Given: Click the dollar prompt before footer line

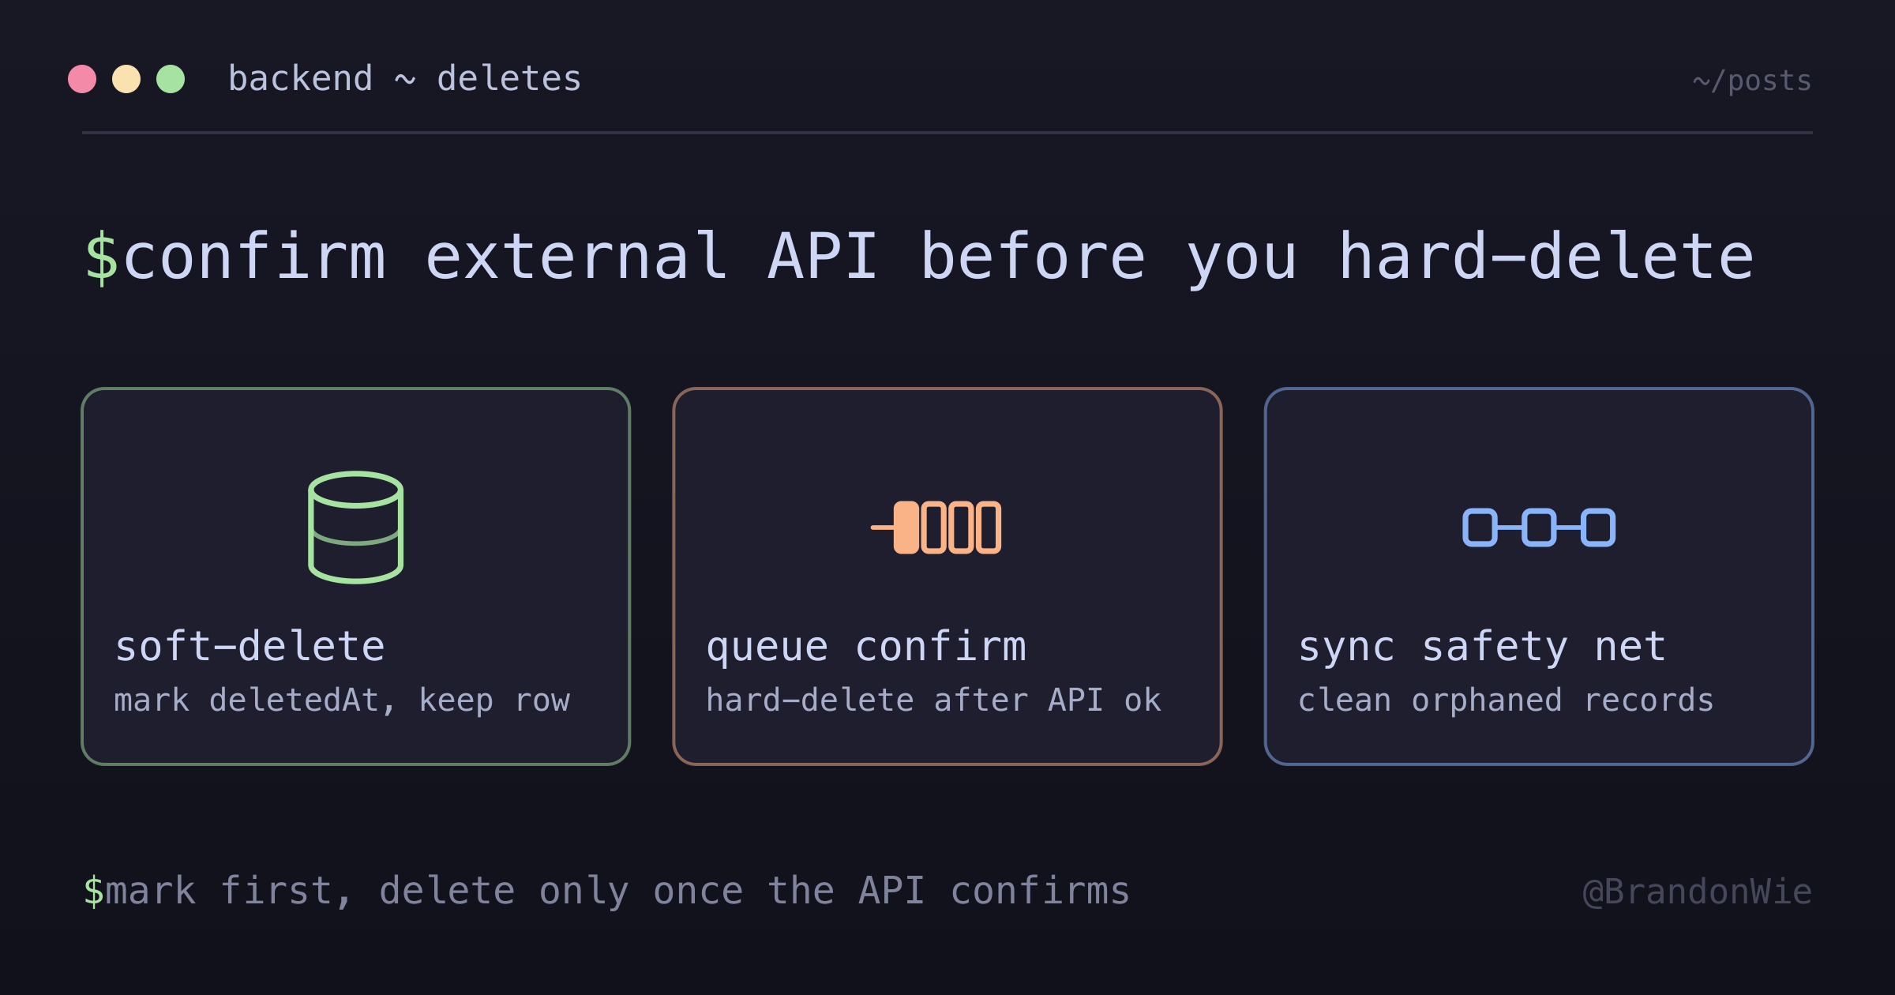Looking at the screenshot, I should 94,891.
